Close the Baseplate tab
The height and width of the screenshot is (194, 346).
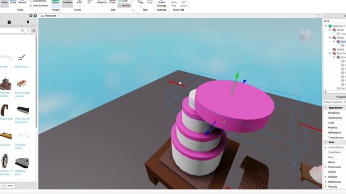coord(59,16)
